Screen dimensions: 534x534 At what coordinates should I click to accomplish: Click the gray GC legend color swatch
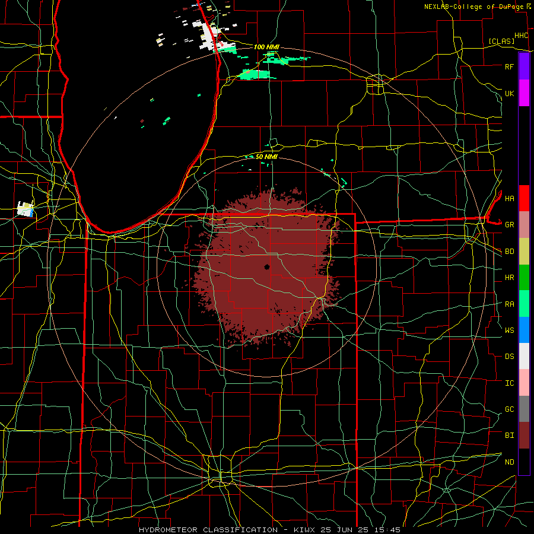[x=524, y=409]
